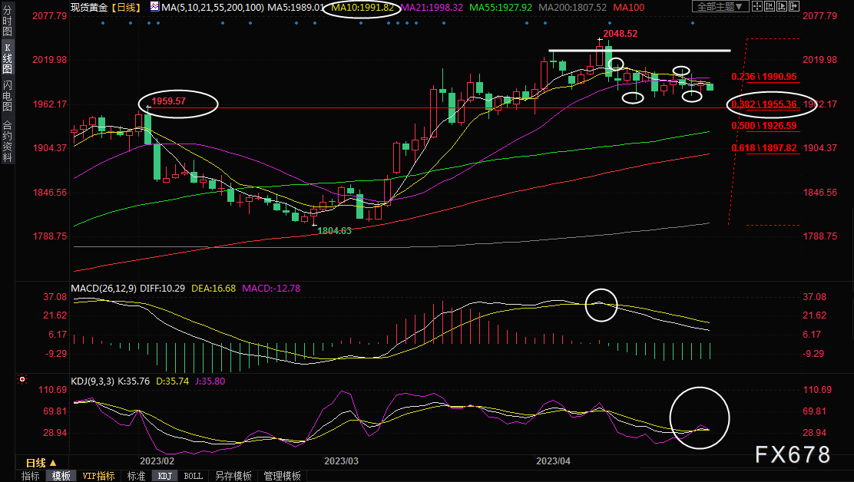Open the 闪电图 sidebar tab

coord(7,96)
